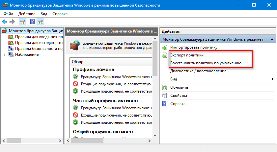Click Справка in the Actions pane
Screen dimensions: 277x152
click(178, 104)
